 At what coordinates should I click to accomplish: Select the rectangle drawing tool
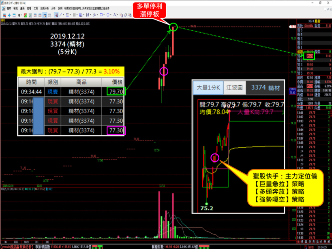point(101,15)
